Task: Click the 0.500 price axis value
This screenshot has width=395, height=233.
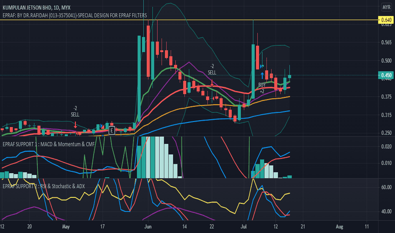Action: click(387, 61)
